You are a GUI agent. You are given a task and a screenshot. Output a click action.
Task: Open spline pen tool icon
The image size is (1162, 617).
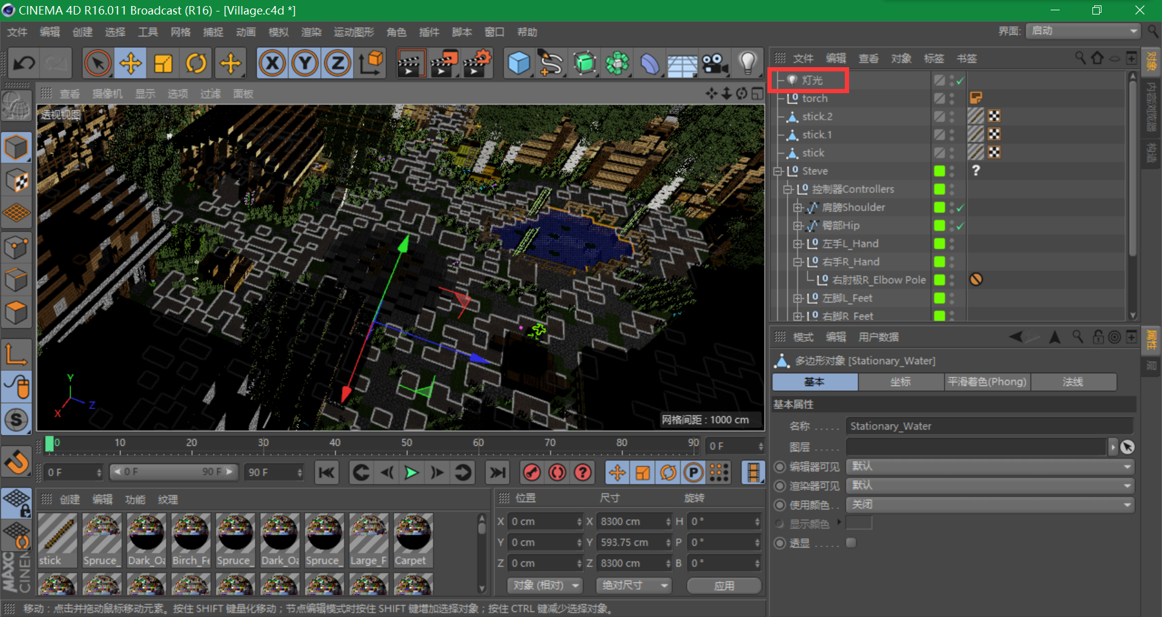tap(551, 63)
